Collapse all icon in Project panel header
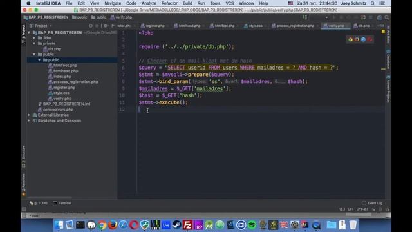 [x=97, y=26]
